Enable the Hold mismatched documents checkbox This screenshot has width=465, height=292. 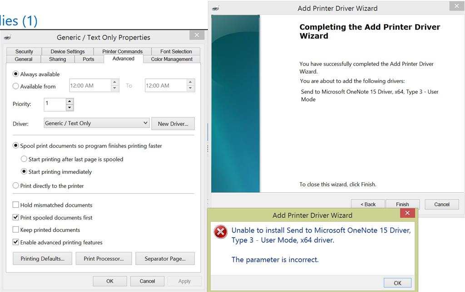pos(15,205)
